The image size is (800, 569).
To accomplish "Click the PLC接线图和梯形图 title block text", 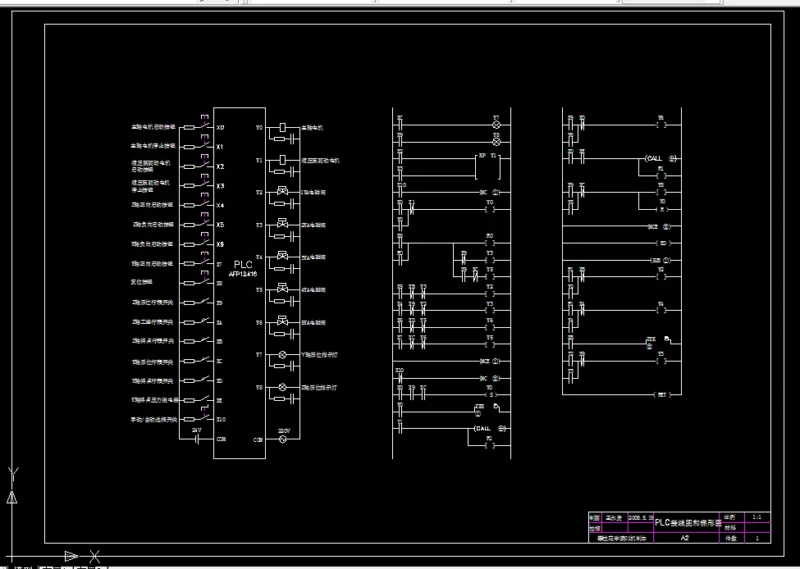I will click(x=688, y=523).
